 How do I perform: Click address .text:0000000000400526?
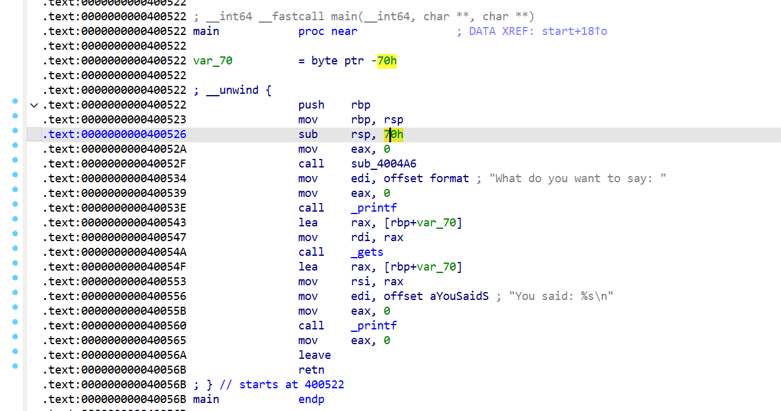point(114,134)
